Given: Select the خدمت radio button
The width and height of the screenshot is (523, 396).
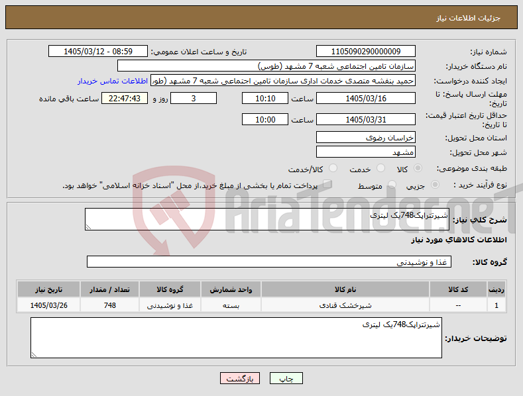Looking at the screenshot, I should click(380, 168).
